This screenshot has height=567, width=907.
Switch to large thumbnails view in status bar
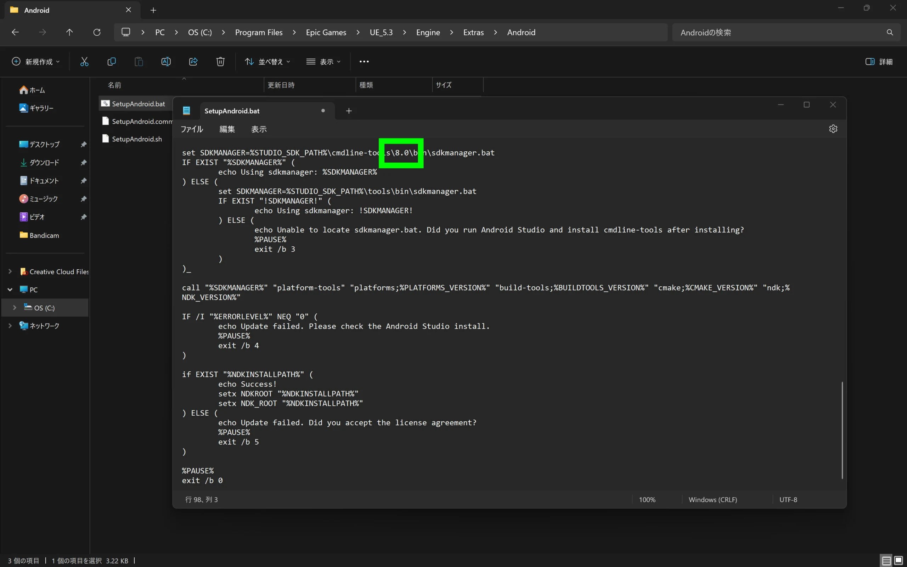coord(898,561)
